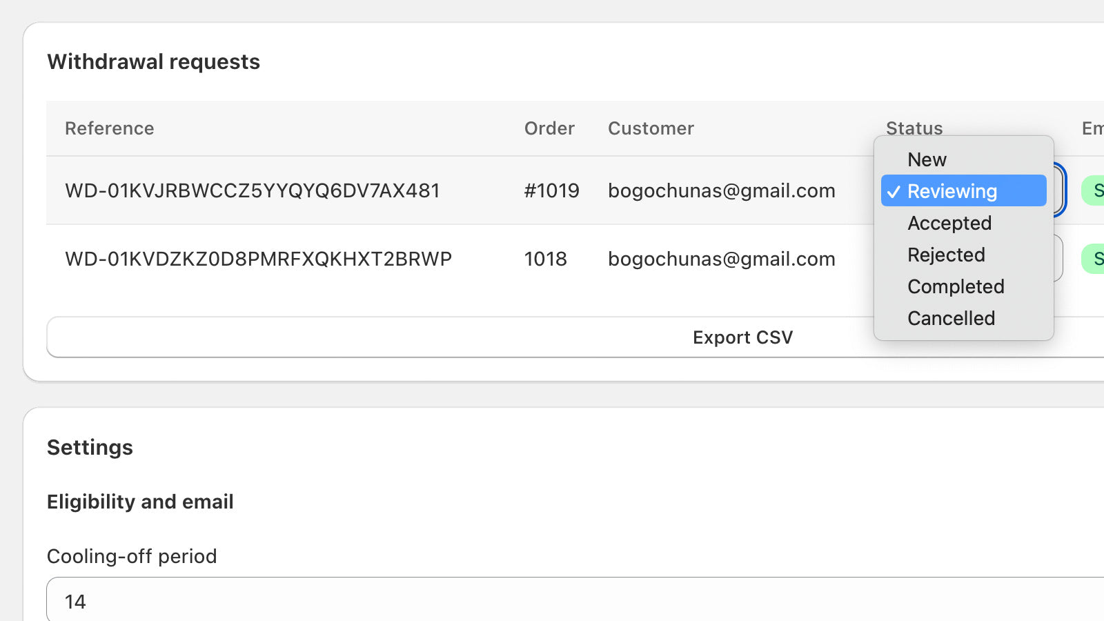Click the Customer column header

point(651,128)
